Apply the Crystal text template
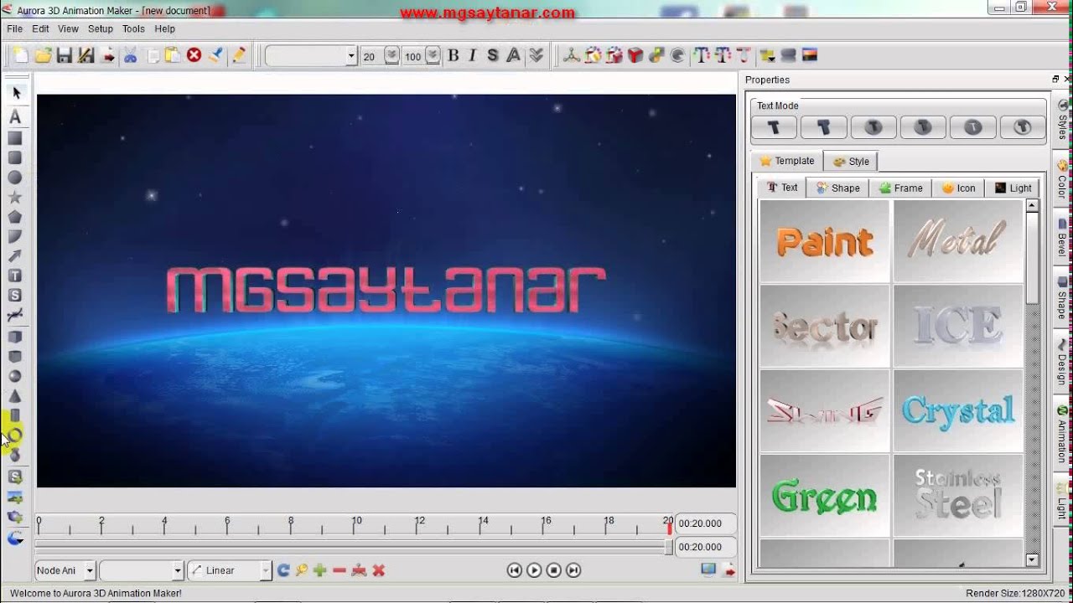The image size is (1073, 603). [958, 411]
